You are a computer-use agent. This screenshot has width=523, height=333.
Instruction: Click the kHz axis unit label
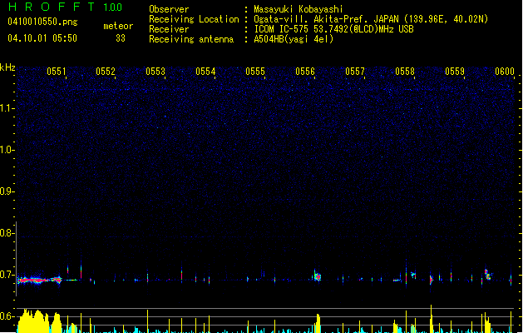7,67
